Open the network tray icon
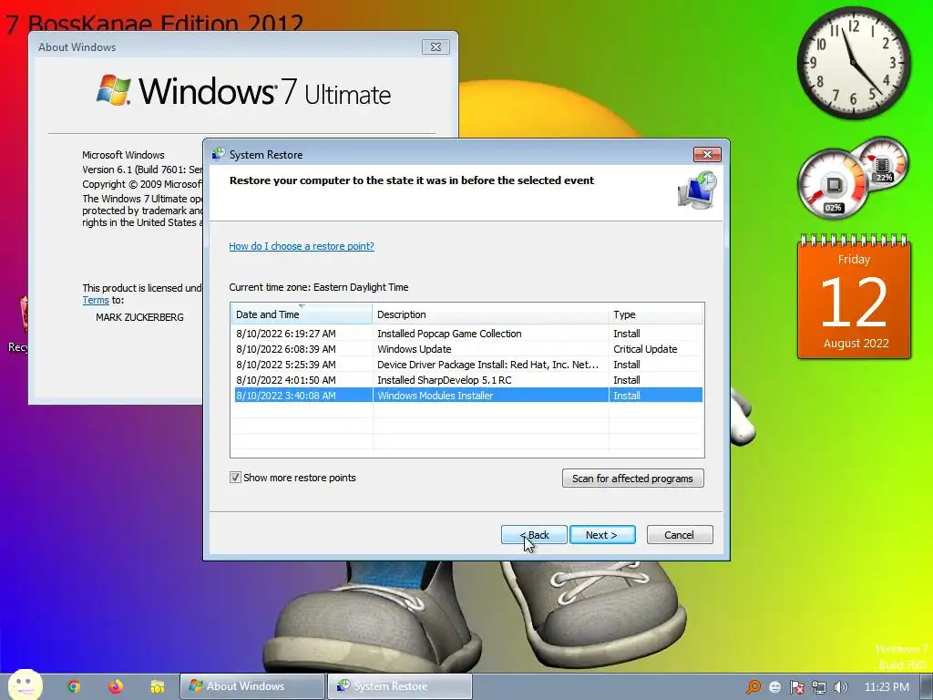 pyautogui.click(x=819, y=687)
